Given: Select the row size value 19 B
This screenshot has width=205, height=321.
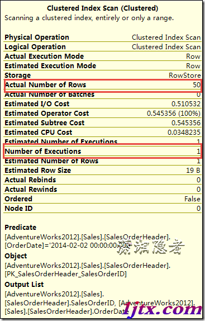Looking at the screenshot, I should 193,171.
